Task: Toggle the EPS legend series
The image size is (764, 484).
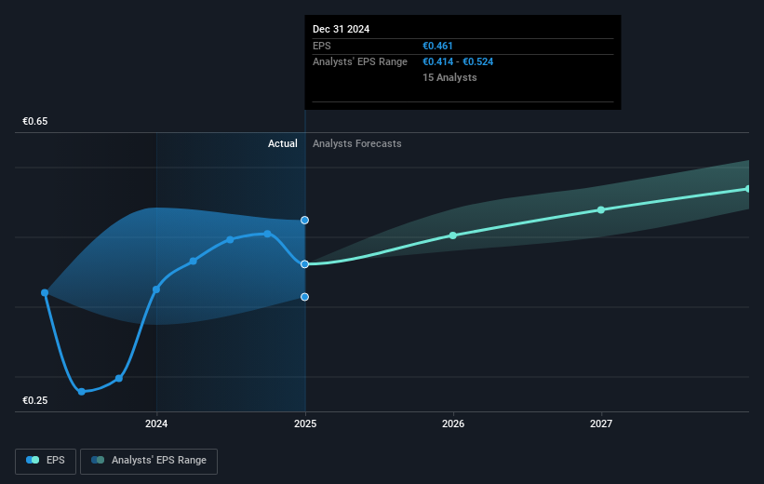Action: [x=46, y=461]
